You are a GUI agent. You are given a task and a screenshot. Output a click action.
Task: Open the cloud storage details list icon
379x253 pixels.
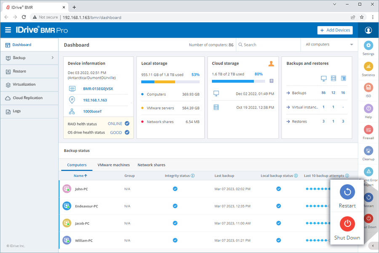[x=272, y=81]
